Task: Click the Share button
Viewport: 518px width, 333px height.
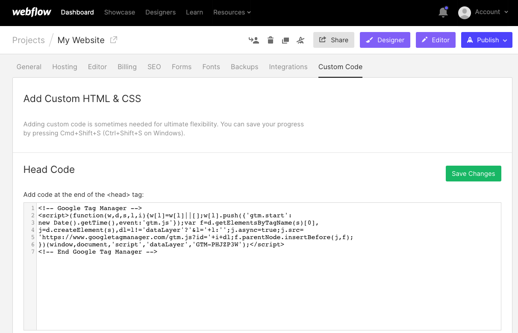Action: point(334,40)
